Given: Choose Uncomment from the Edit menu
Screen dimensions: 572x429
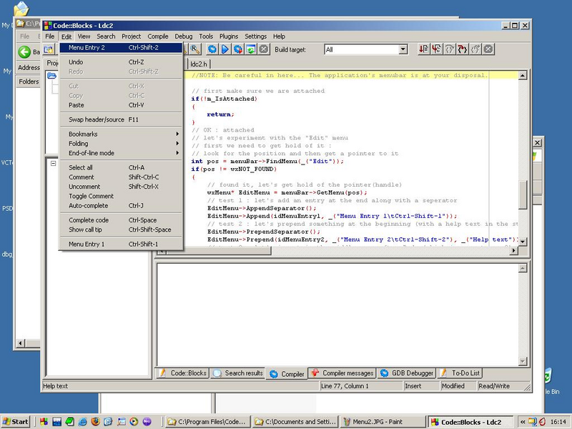Looking at the screenshot, I should click(x=120, y=187).
